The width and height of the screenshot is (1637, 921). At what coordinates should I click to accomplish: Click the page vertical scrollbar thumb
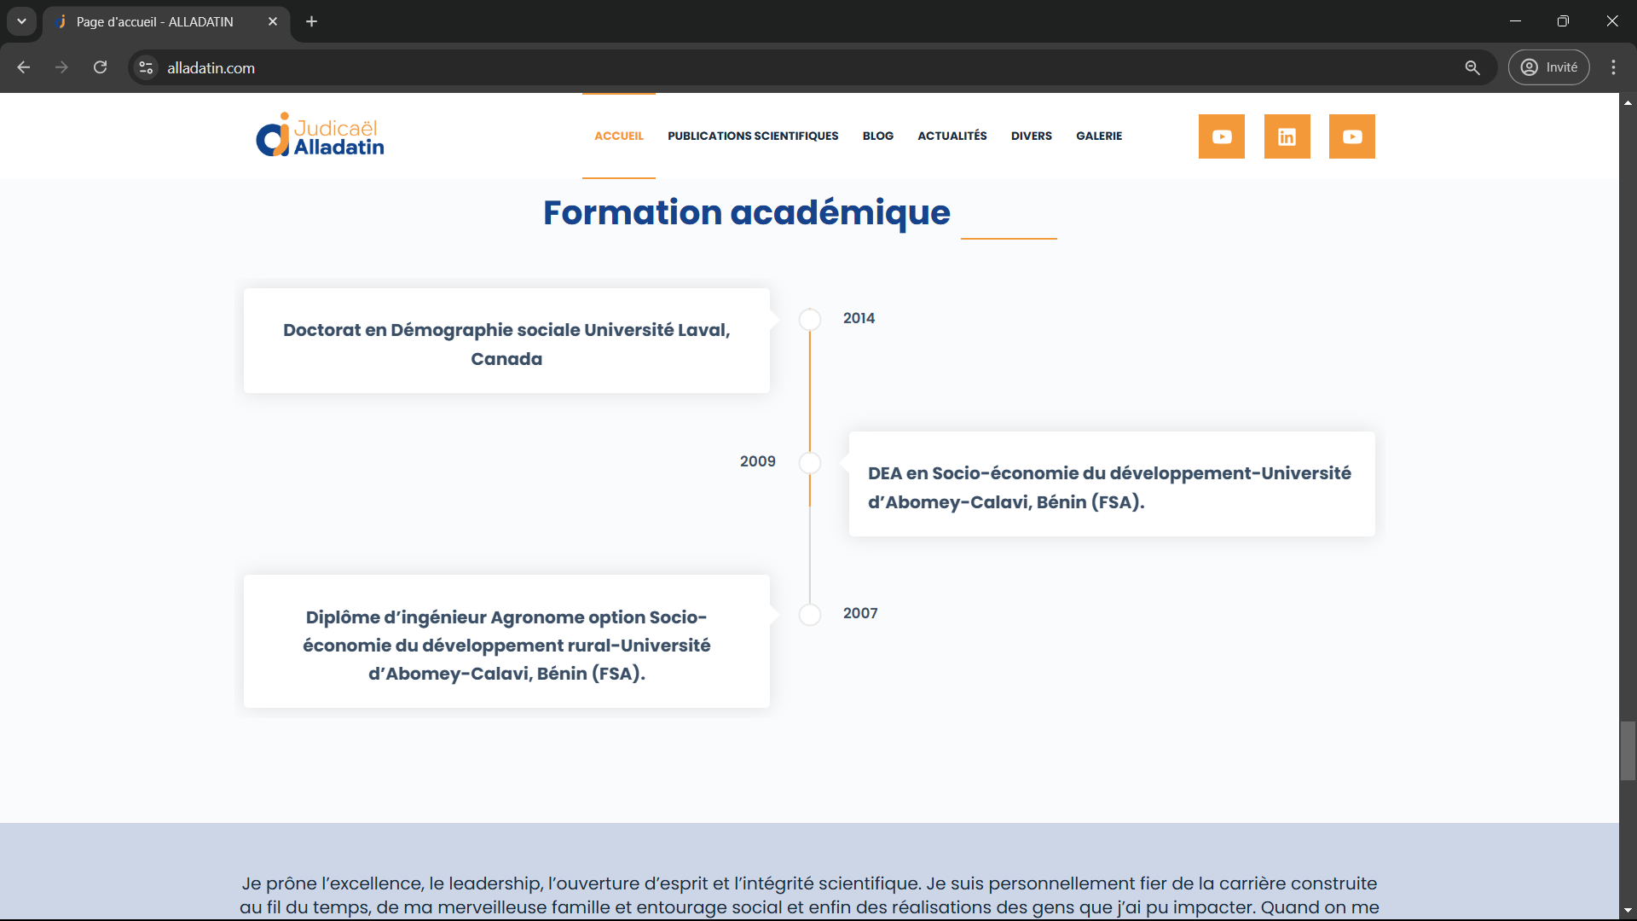tap(1628, 750)
